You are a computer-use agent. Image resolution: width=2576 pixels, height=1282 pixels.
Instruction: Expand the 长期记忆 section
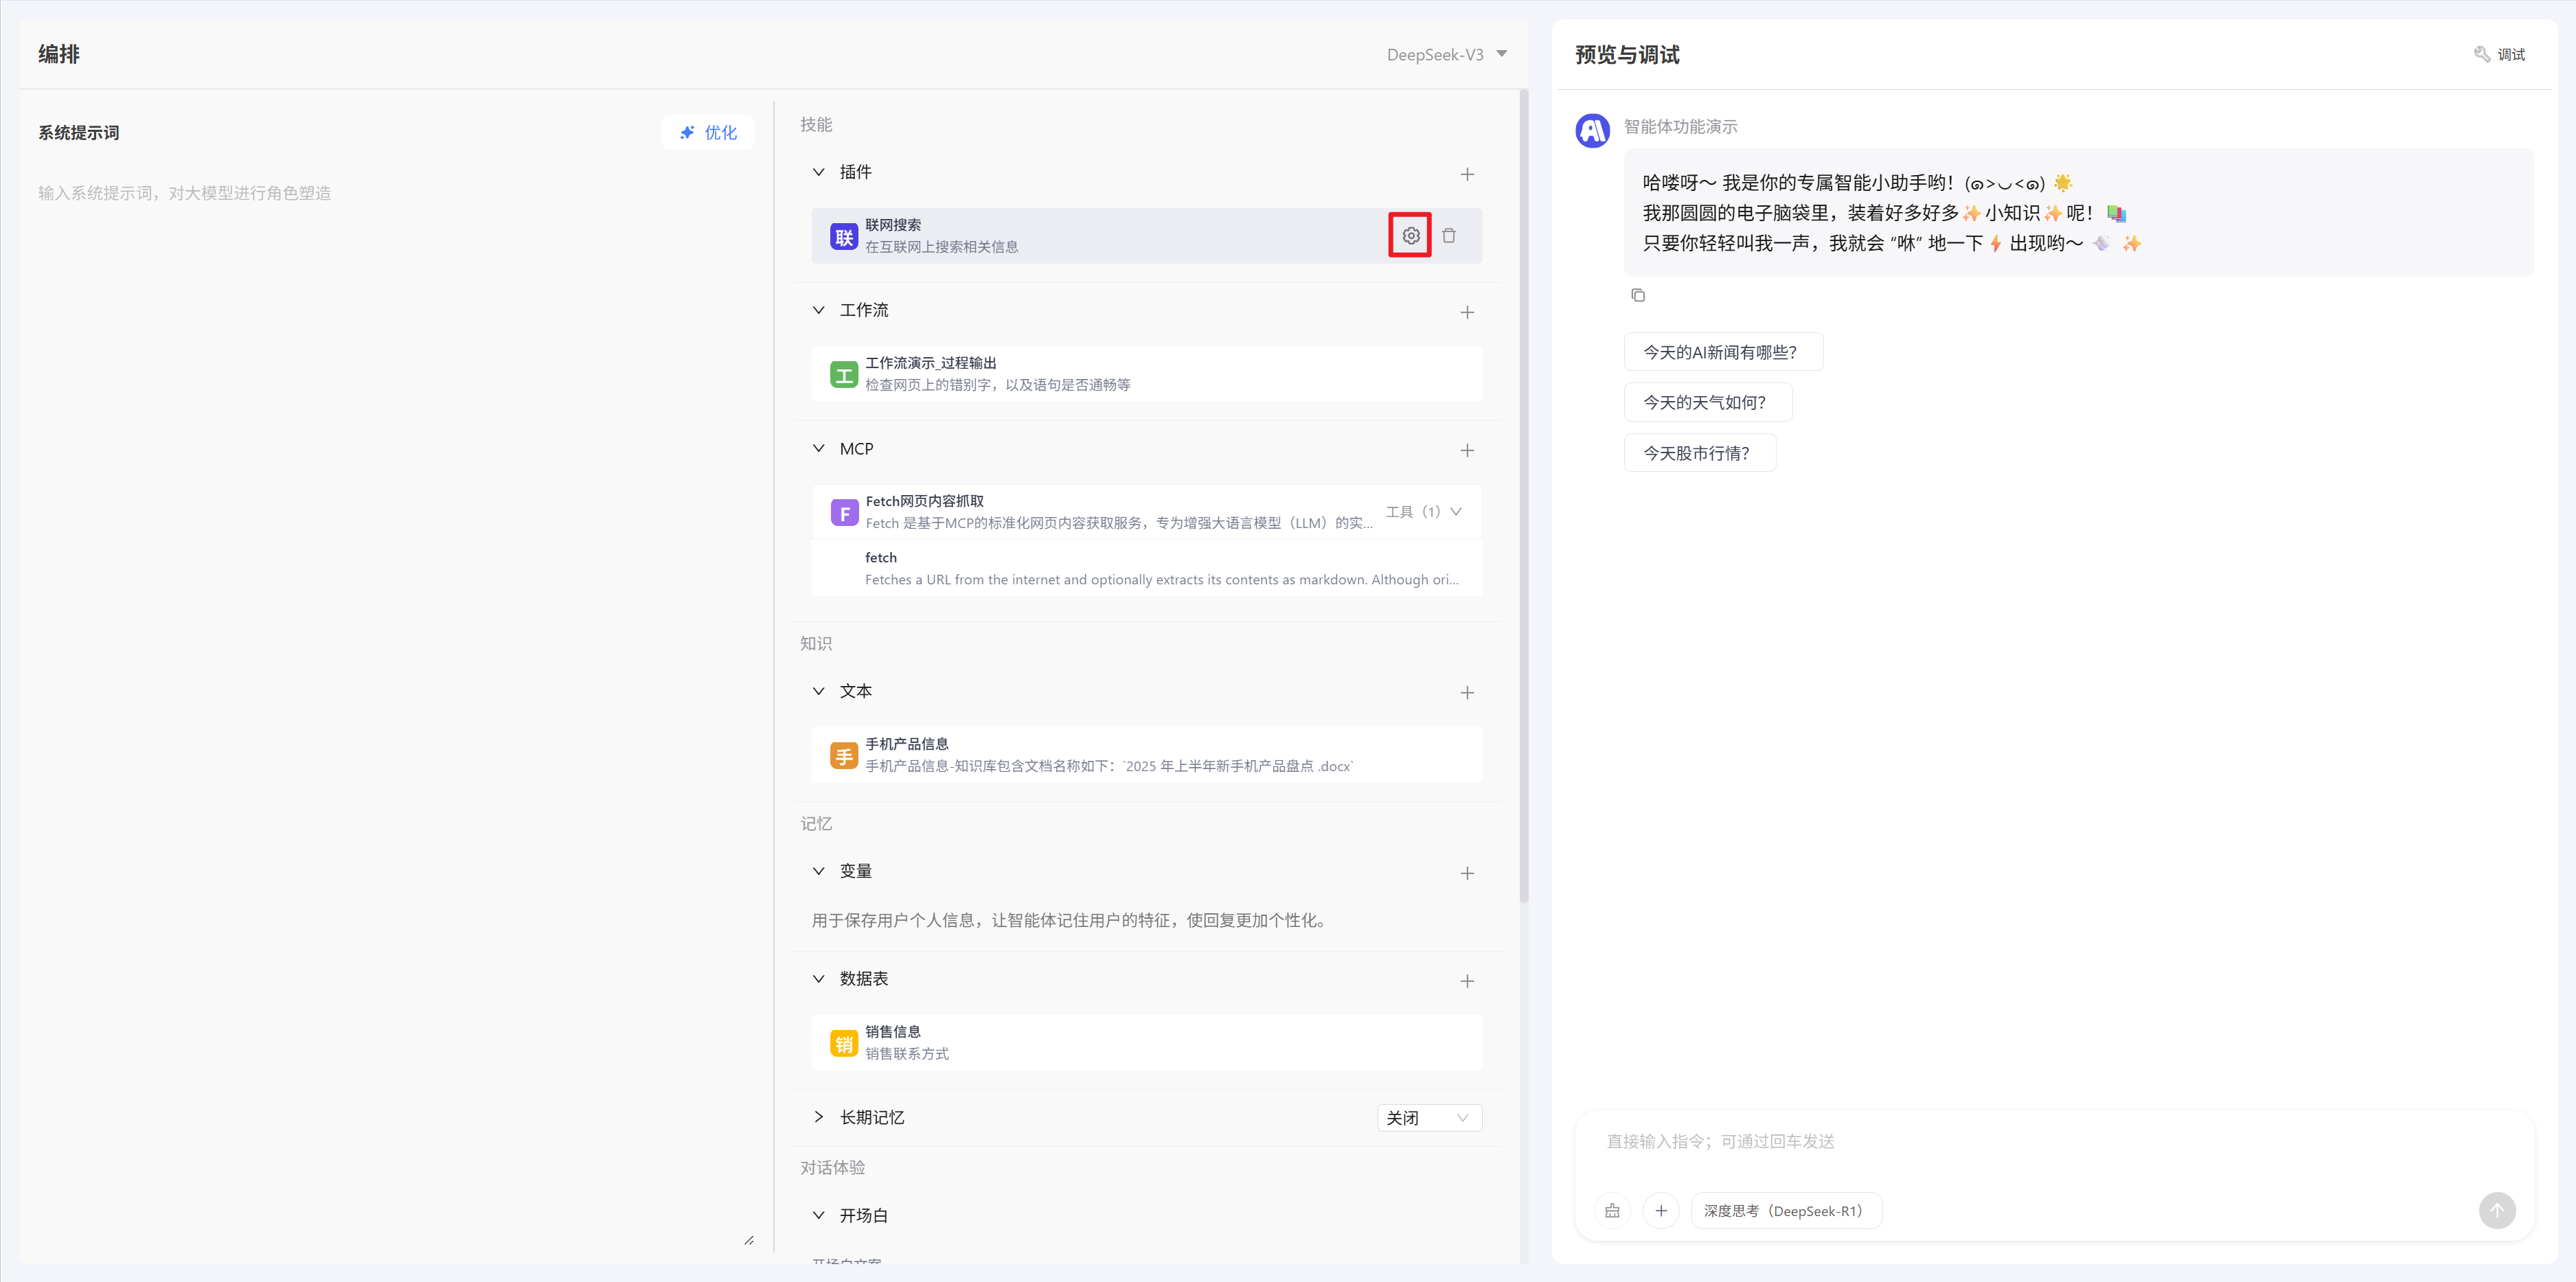point(819,1117)
